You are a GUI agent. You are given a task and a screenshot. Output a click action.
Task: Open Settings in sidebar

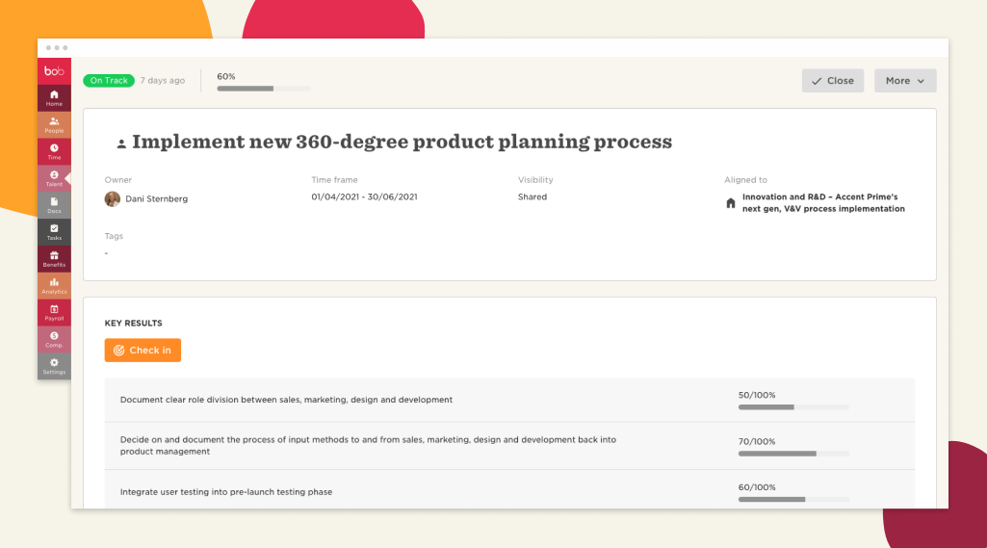coord(54,366)
